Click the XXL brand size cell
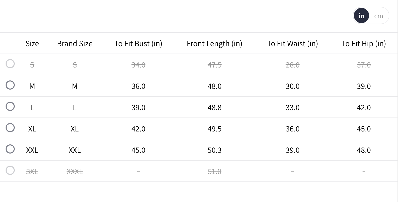The height and width of the screenshot is (202, 398). pyautogui.click(x=75, y=150)
